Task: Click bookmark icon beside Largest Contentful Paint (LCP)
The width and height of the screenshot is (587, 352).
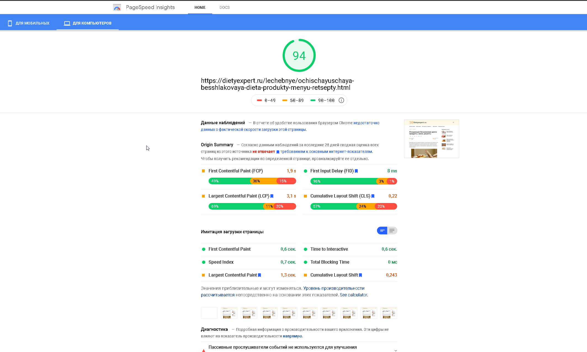Action: tap(272, 196)
